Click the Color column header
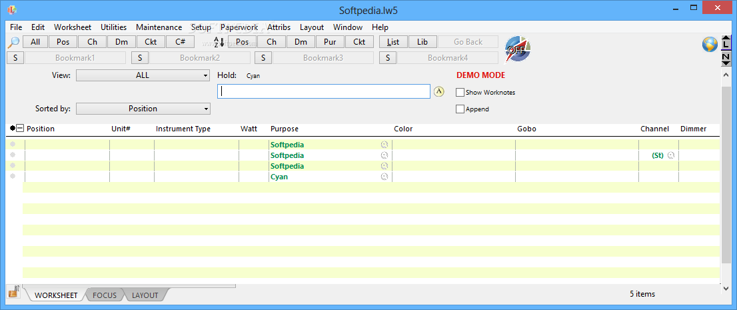Screen dimensions: 737x310 (x=403, y=129)
